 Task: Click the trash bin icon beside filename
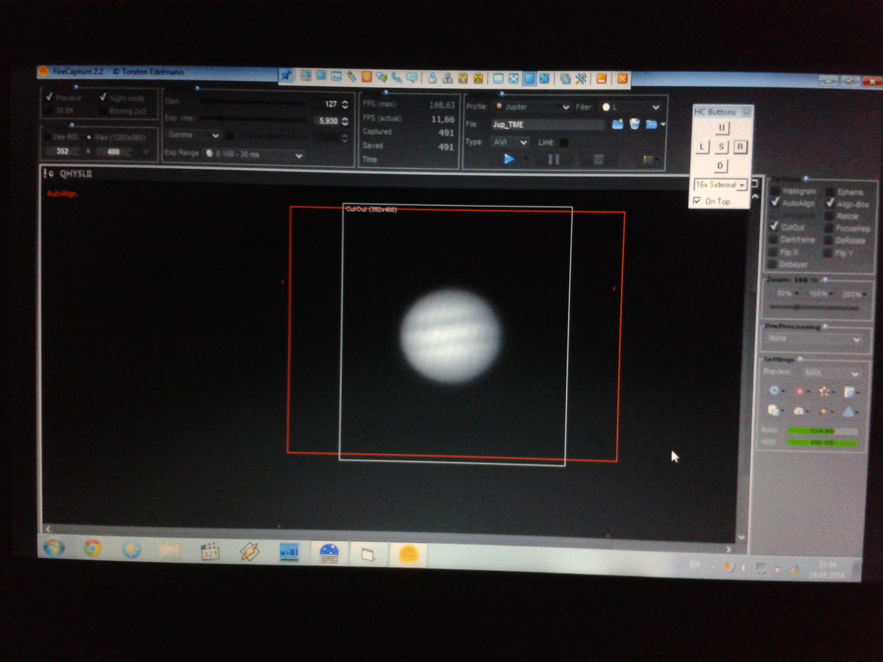click(x=634, y=124)
